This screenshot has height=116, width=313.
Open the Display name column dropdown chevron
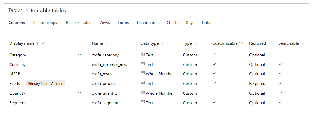tap(43, 43)
